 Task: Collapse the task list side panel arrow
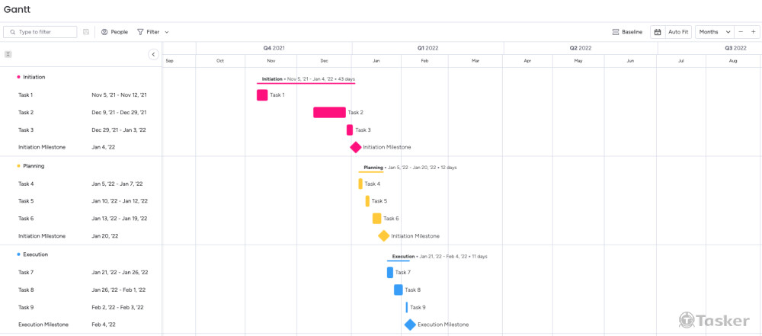pos(153,54)
